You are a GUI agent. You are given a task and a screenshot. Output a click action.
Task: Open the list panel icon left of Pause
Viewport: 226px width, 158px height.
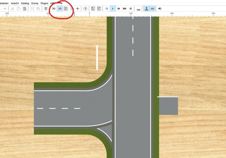[x=99, y=9]
